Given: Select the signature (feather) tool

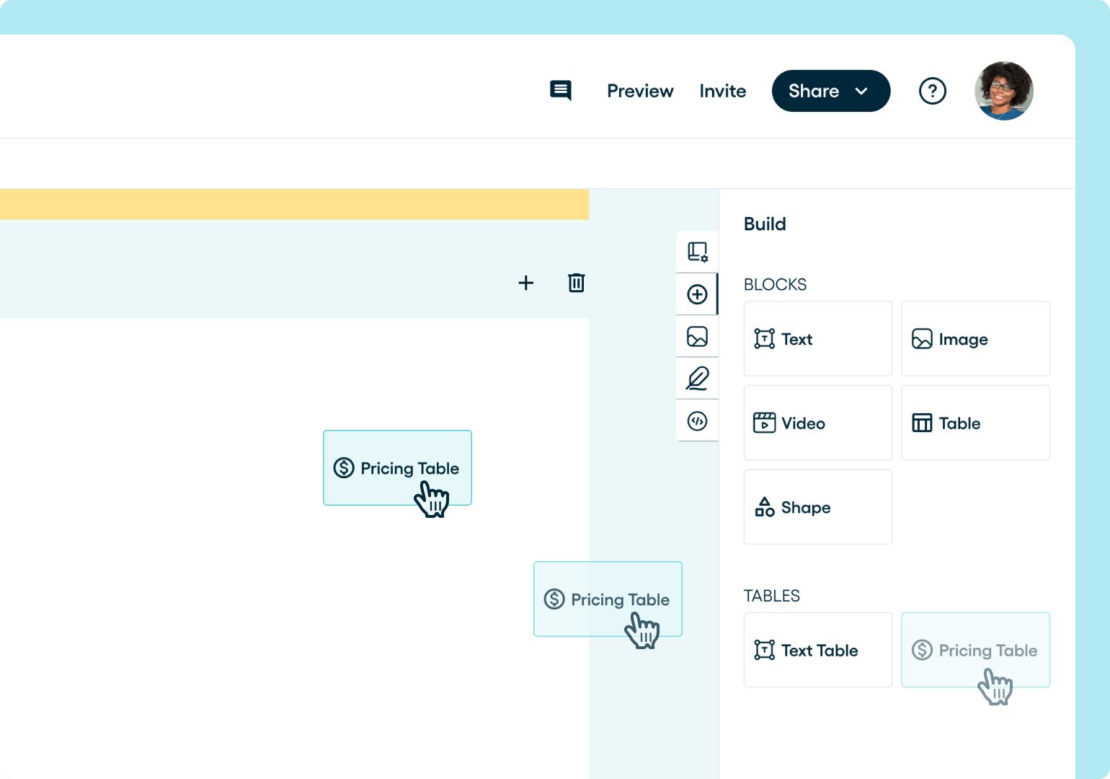Looking at the screenshot, I should [x=696, y=378].
